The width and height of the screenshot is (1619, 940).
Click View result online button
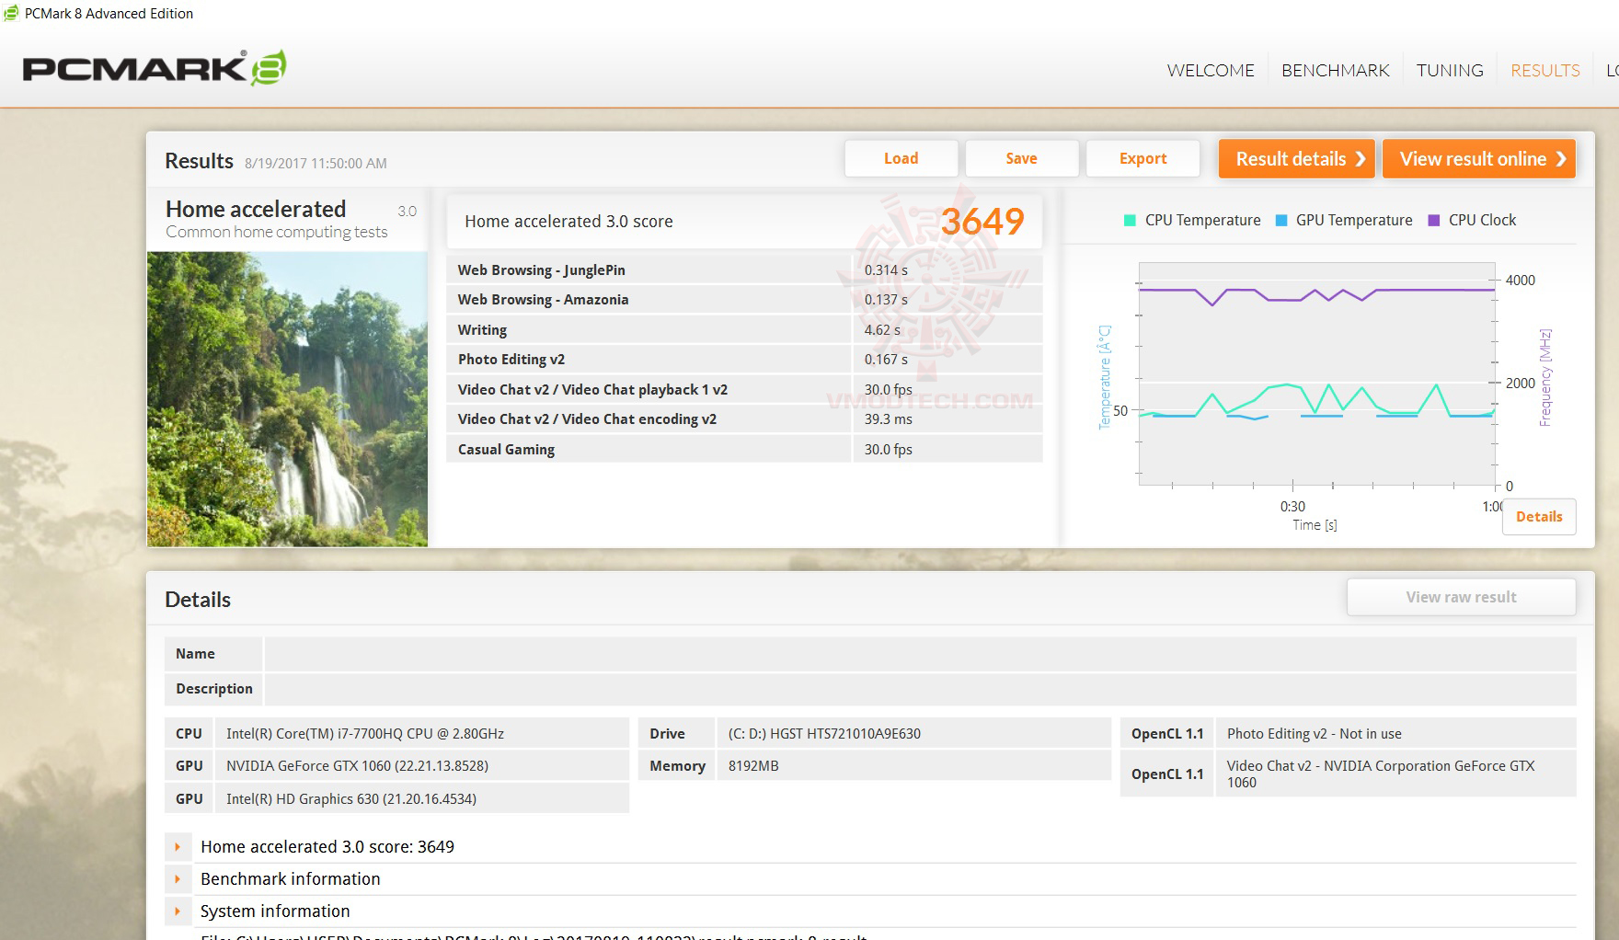(1479, 158)
